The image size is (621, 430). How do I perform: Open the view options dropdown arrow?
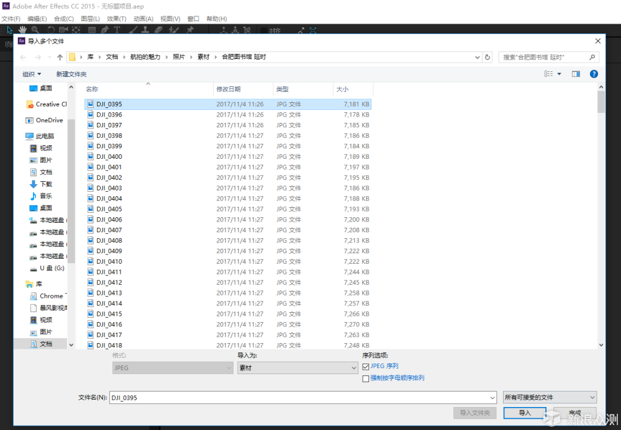pyautogui.click(x=559, y=74)
